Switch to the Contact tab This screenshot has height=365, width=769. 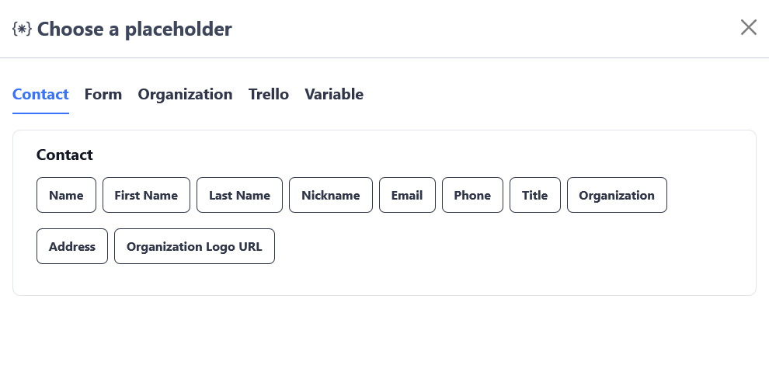point(40,95)
